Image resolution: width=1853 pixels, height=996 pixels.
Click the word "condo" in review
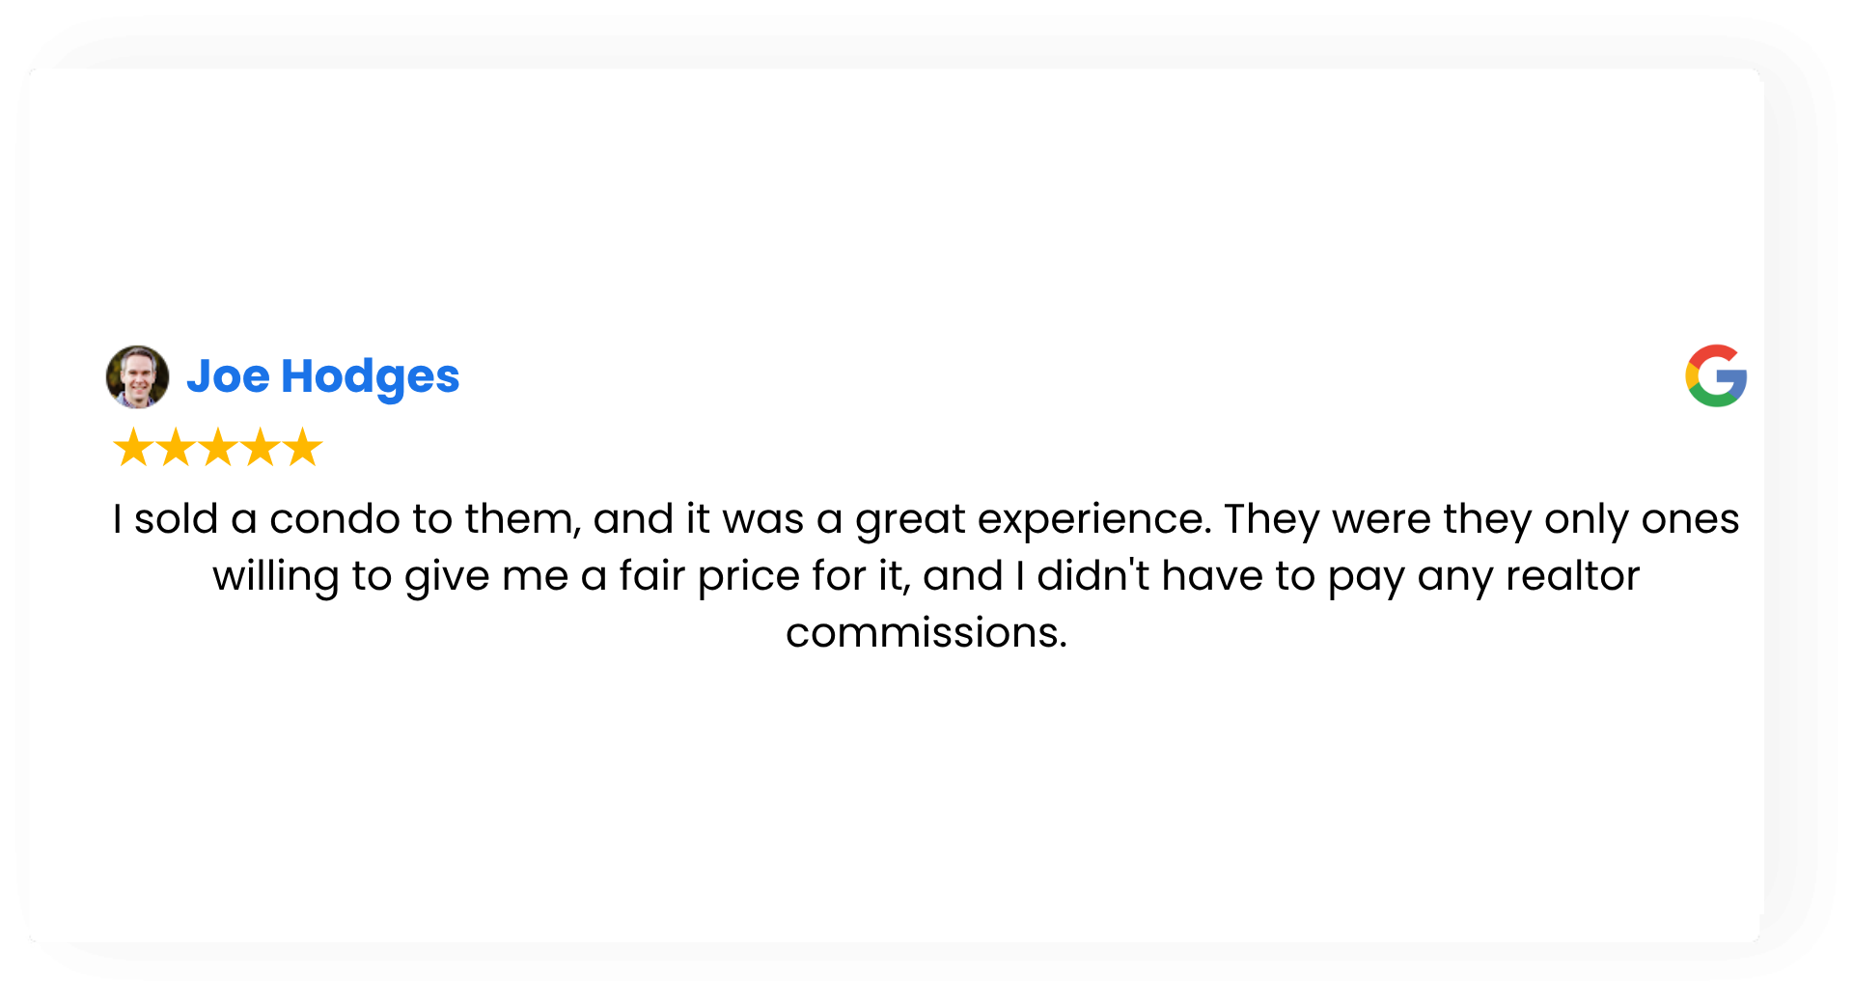(x=334, y=519)
